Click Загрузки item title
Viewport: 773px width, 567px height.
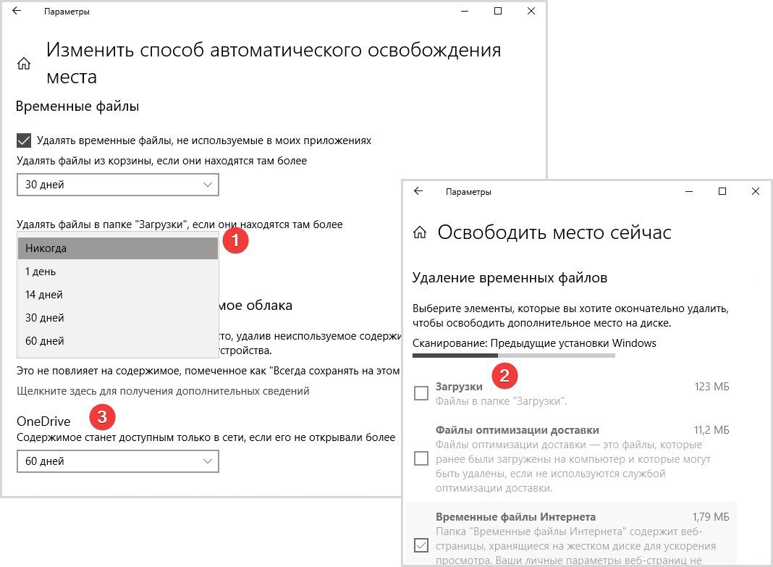click(x=459, y=387)
